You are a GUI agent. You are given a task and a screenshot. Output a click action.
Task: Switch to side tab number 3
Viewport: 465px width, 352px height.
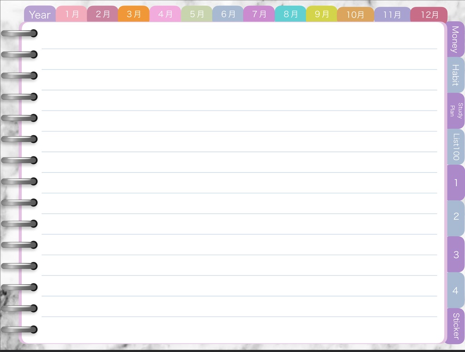pyautogui.click(x=455, y=254)
